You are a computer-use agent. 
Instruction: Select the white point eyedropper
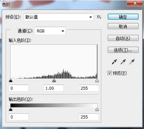point(132,62)
